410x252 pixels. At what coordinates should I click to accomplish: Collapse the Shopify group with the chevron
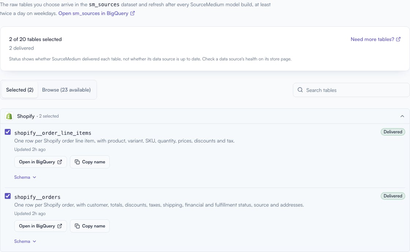(x=402, y=116)
